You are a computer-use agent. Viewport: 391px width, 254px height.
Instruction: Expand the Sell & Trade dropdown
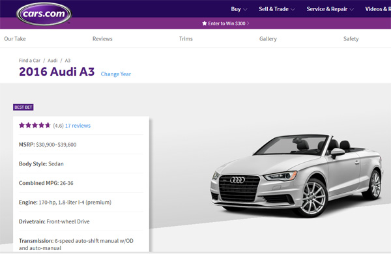pos(276,9)
